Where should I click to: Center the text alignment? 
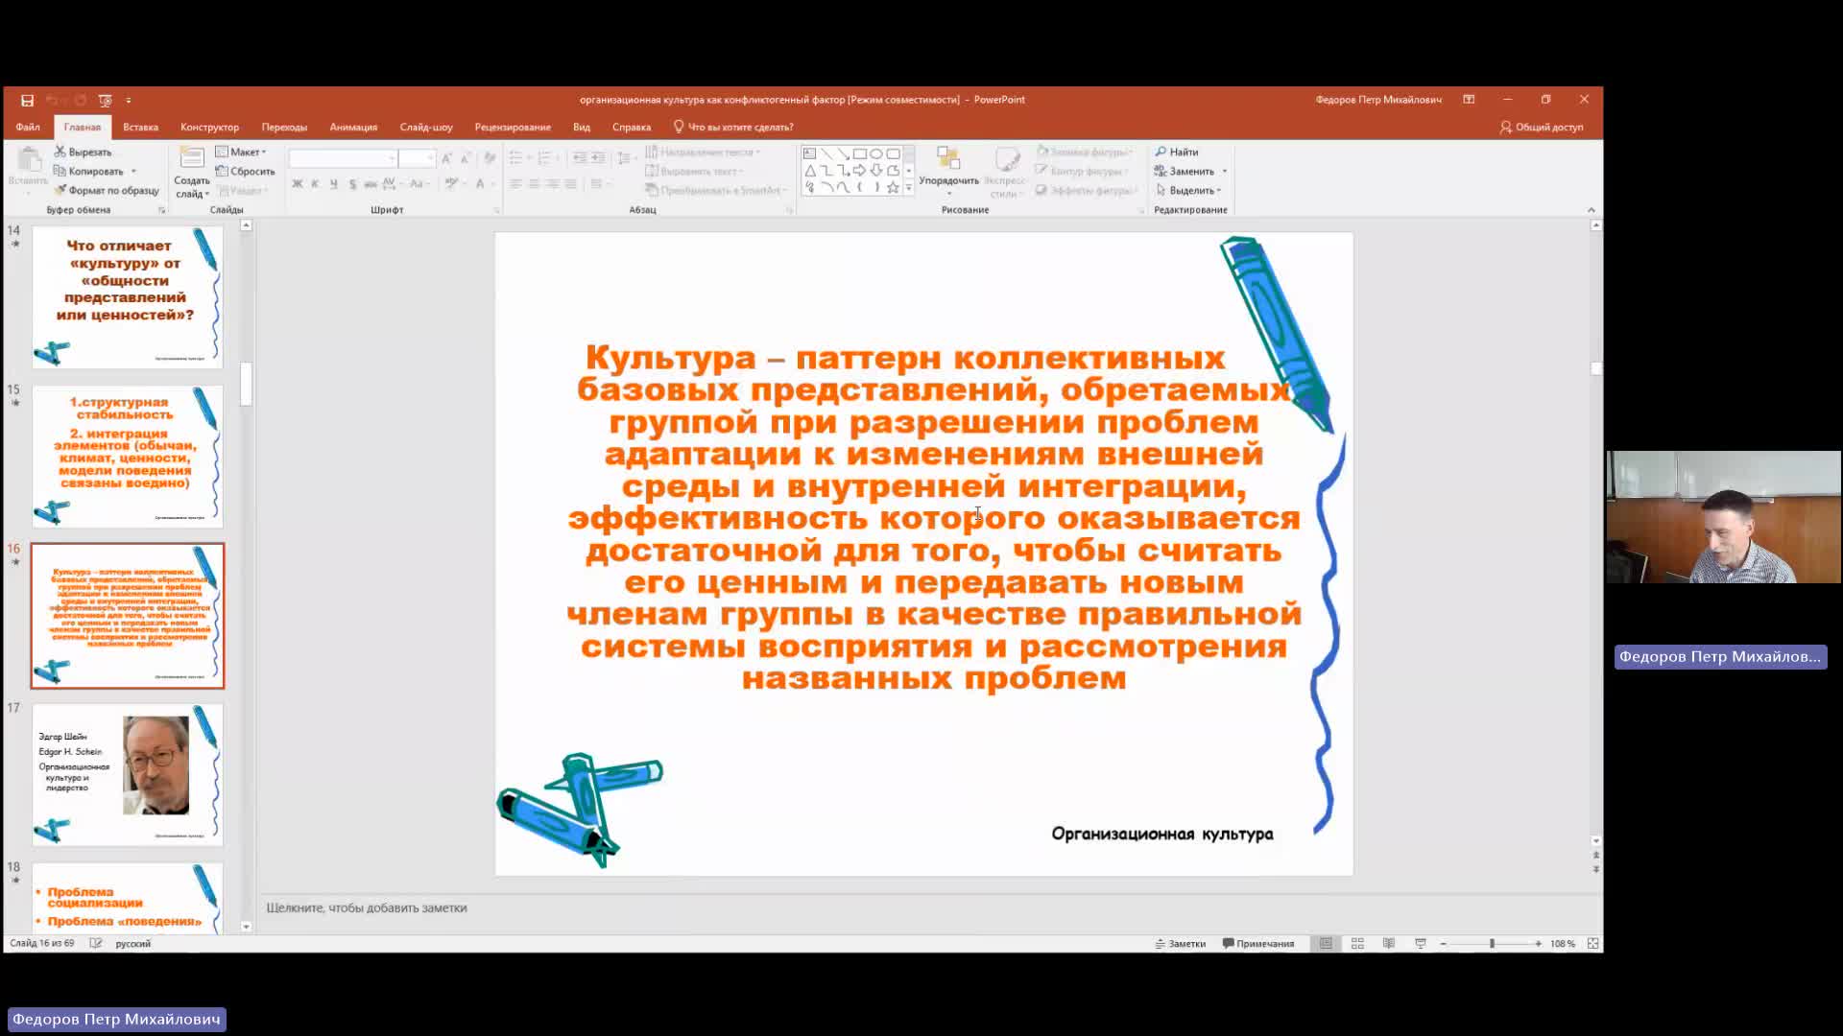(x=535, y=184)
